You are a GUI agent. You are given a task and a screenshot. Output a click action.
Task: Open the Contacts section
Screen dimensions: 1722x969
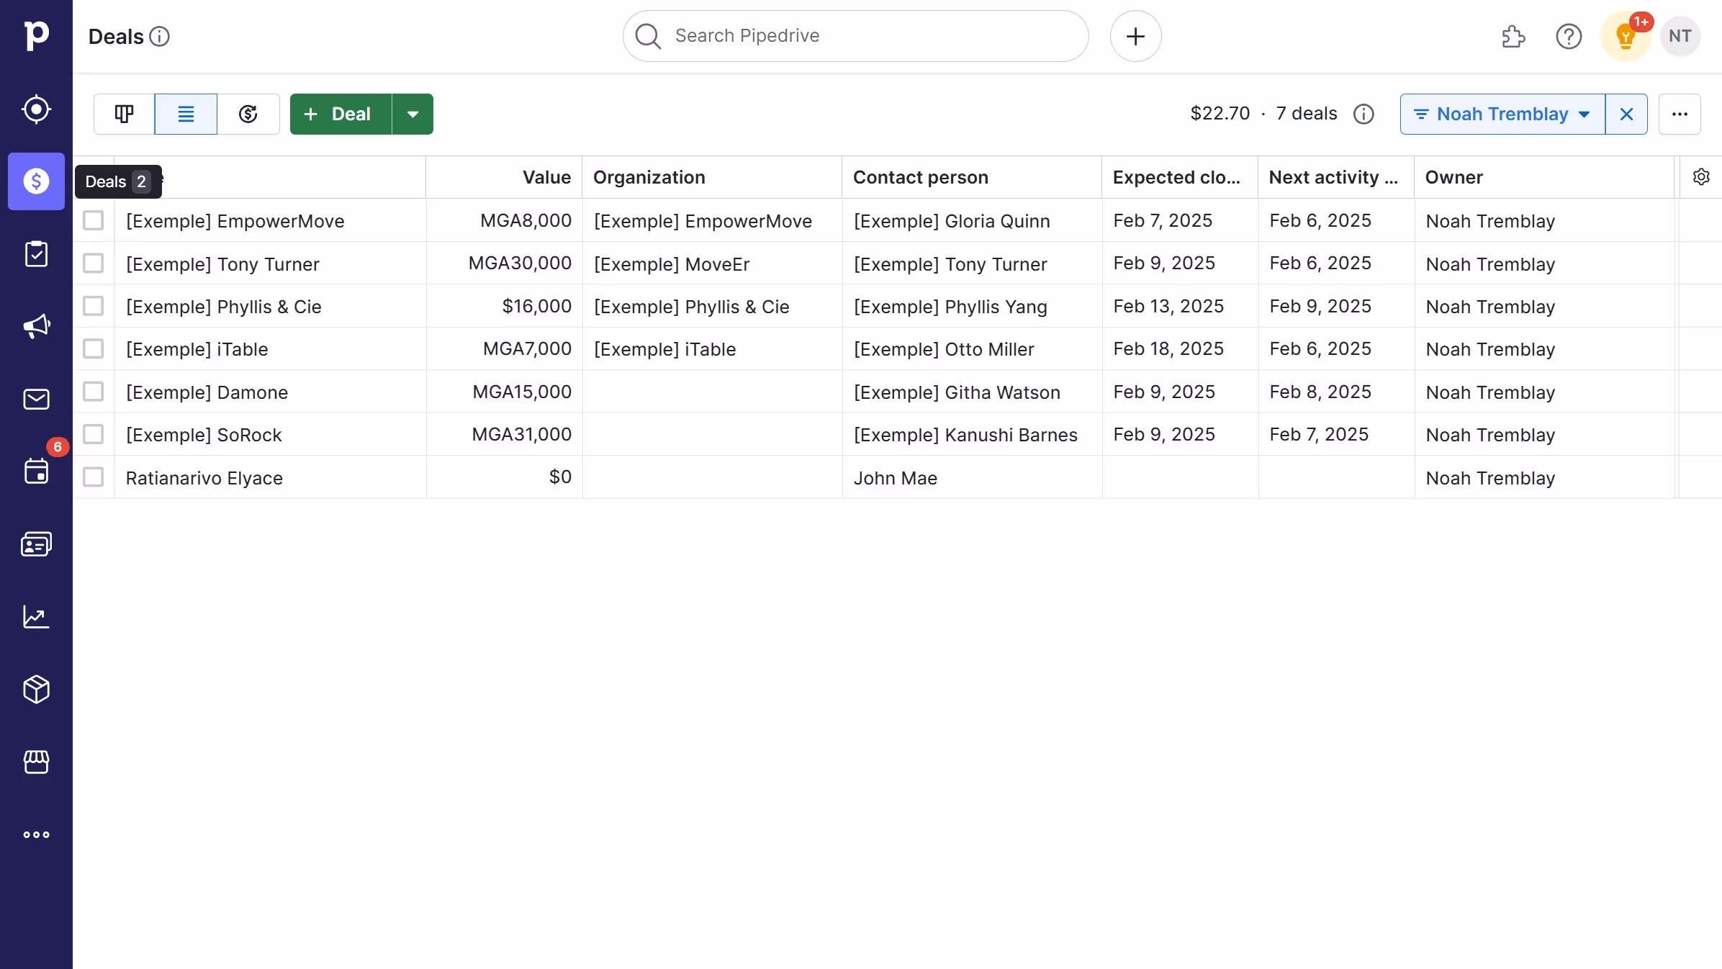pos(36,544)
